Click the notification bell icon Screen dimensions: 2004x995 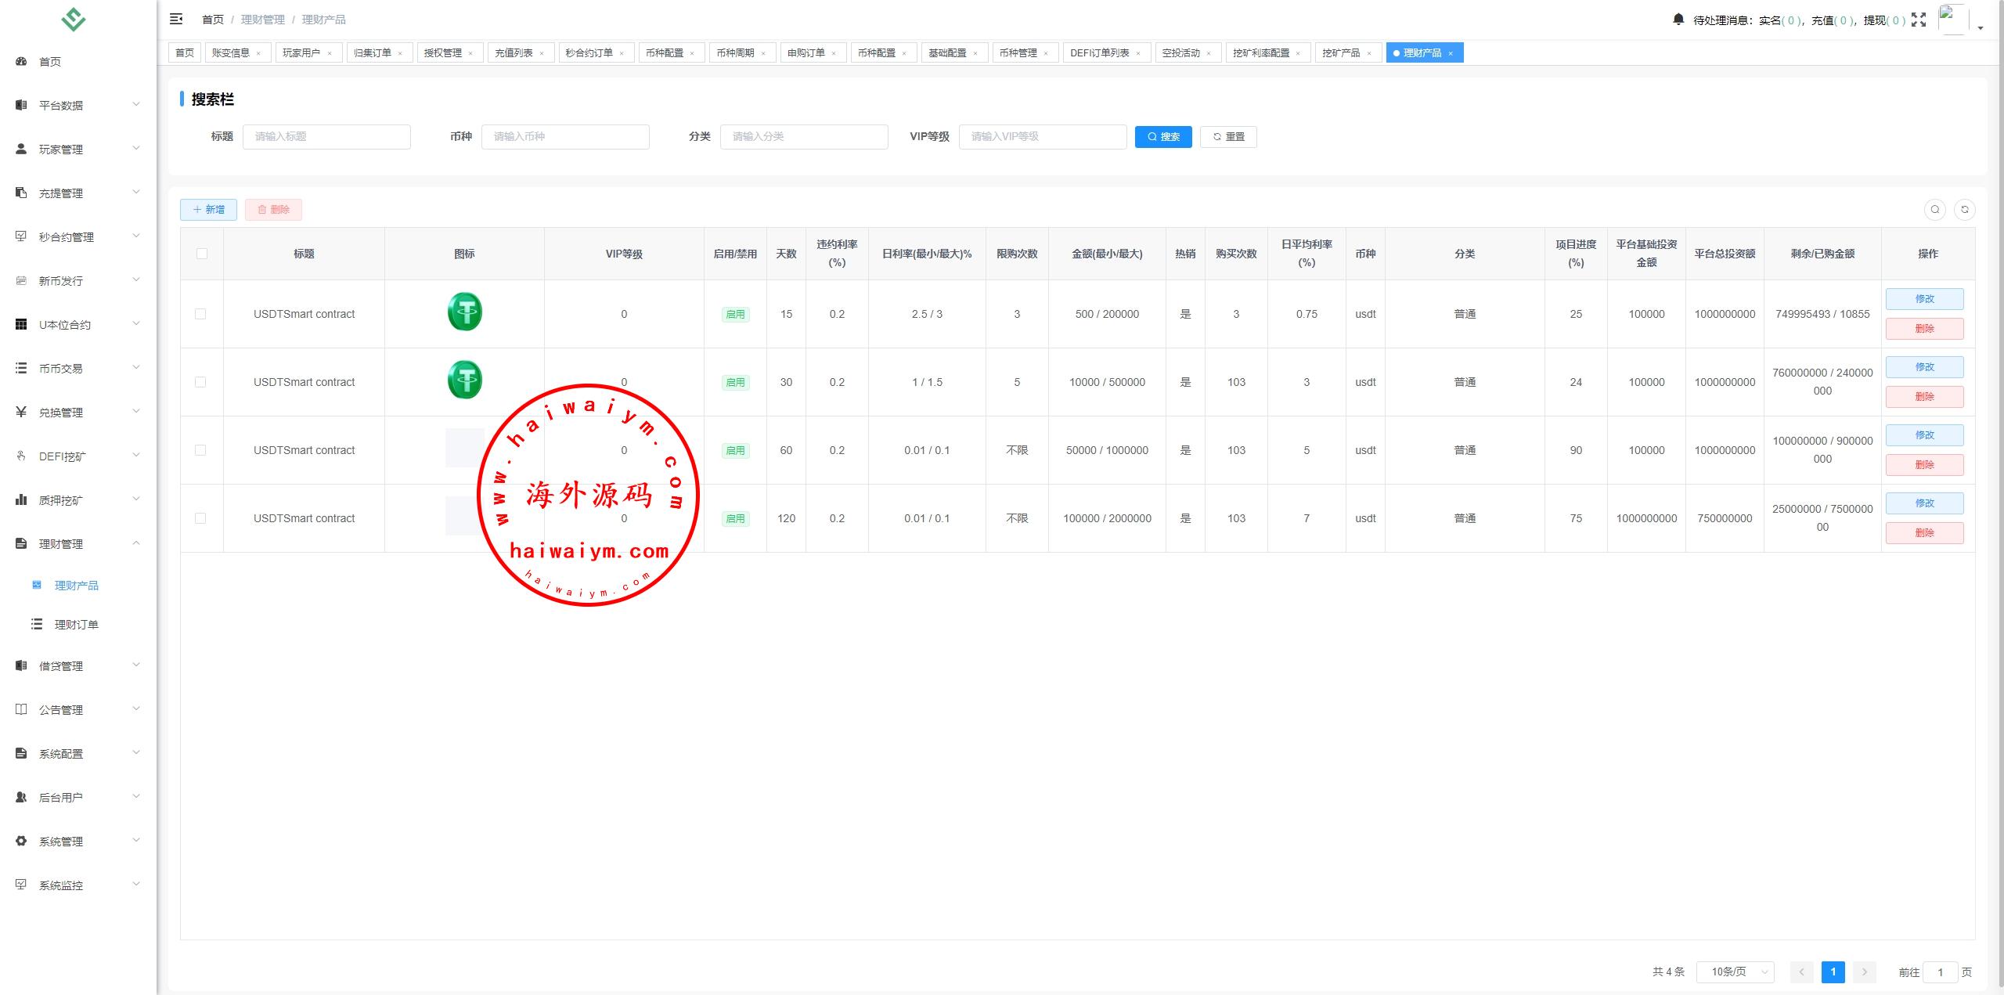click(1678, 20)
